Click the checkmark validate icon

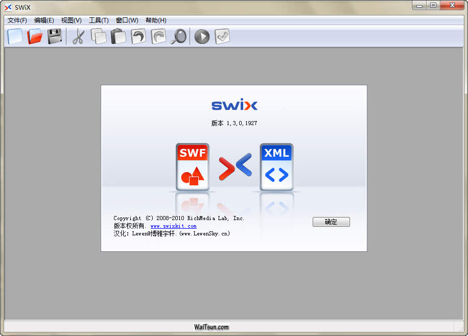(222, 36)
